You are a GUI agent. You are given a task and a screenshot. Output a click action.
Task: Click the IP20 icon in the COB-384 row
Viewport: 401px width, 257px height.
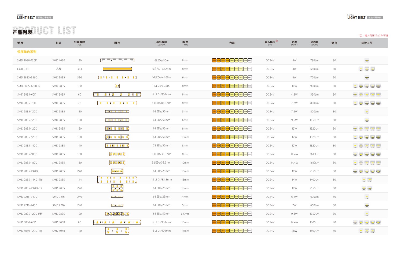361,69
